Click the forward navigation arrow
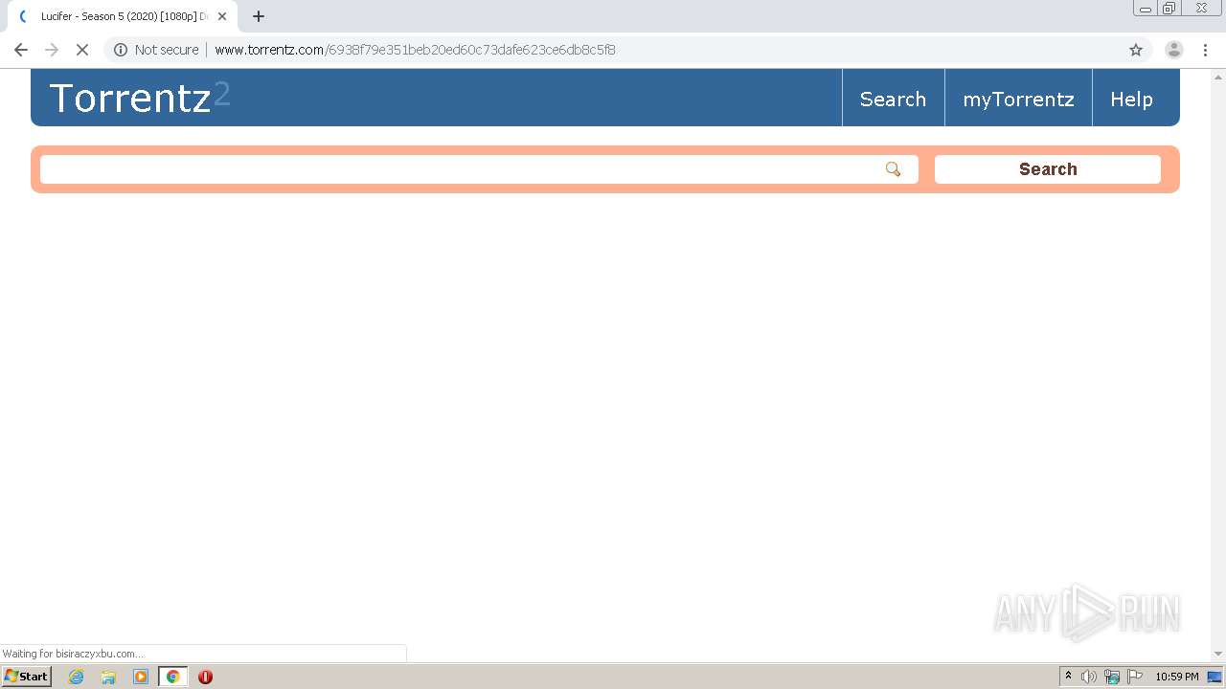Viewport: 1226px width, 689px height. point(52,50)
